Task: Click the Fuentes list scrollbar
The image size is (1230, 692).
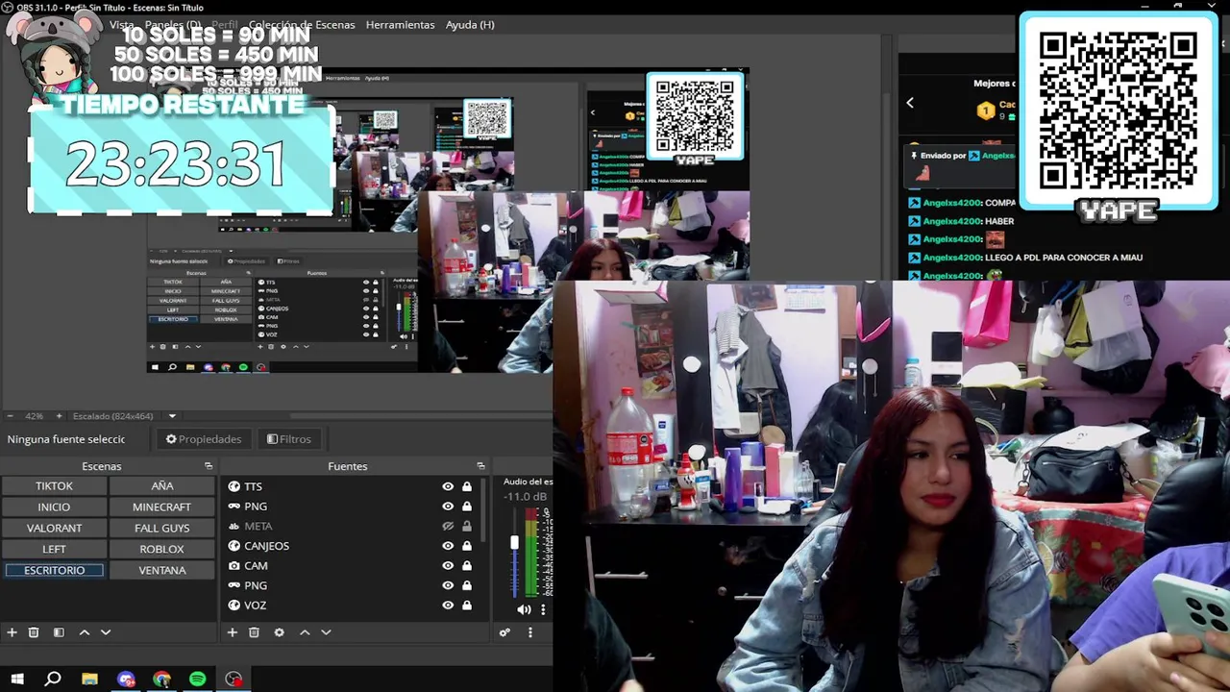Action: pyautogui.click(x=482, y=509)
